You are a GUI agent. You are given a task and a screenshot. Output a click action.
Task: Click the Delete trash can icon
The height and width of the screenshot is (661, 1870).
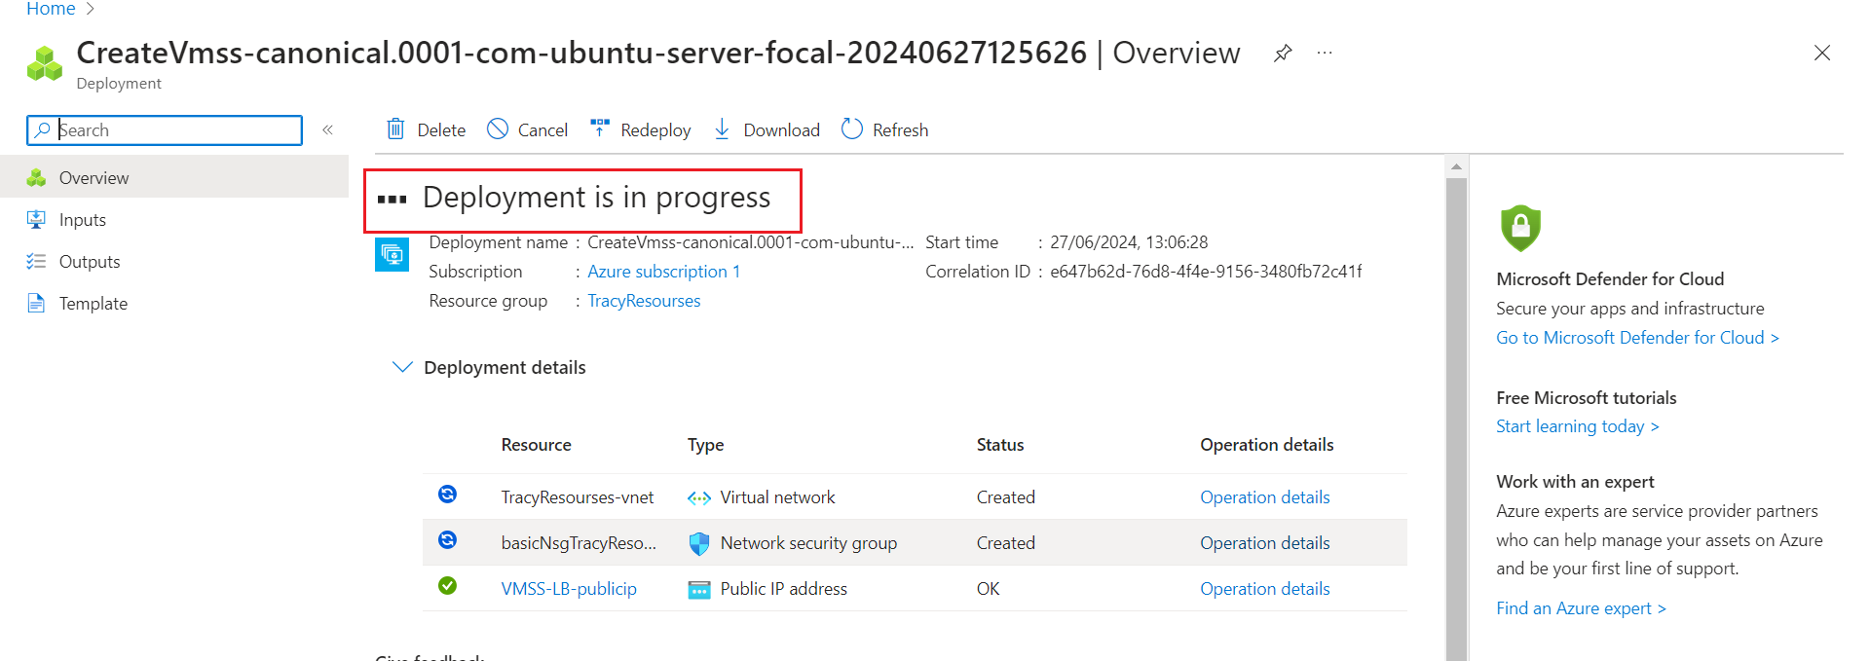[395, 129]
